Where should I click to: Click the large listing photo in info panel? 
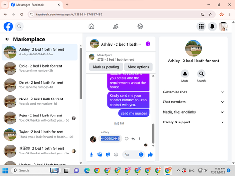193,48
